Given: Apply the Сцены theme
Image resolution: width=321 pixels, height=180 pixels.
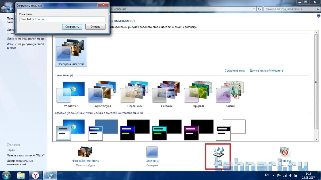Looking at the screenshot, I should tap(231, 94).
